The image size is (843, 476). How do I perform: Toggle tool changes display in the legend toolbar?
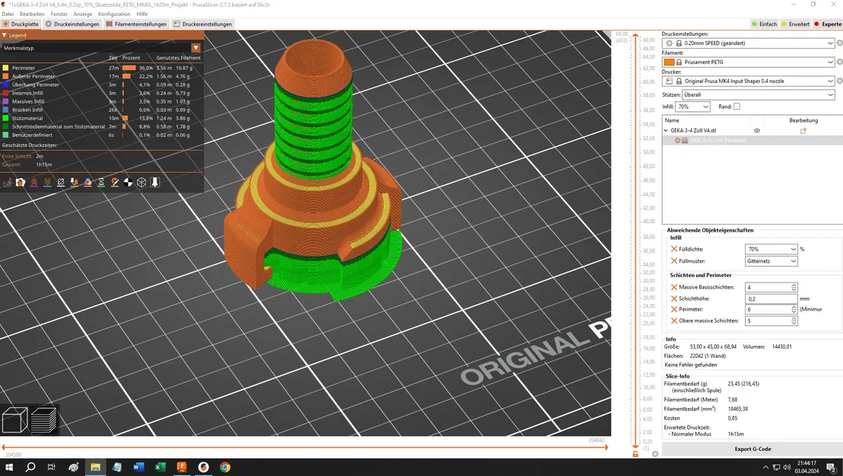(x=75, y=183)
